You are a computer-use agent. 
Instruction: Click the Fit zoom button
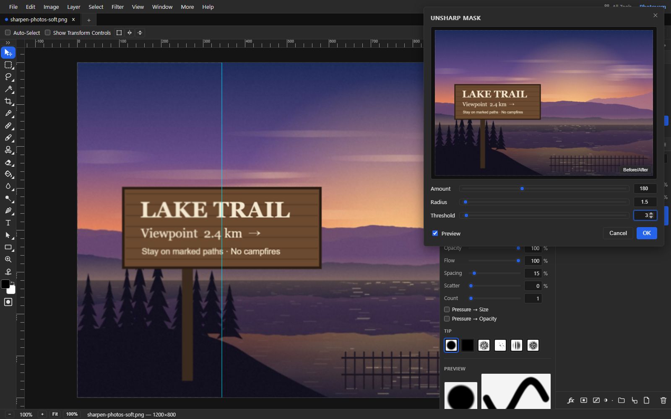click(x=55, y=414)
